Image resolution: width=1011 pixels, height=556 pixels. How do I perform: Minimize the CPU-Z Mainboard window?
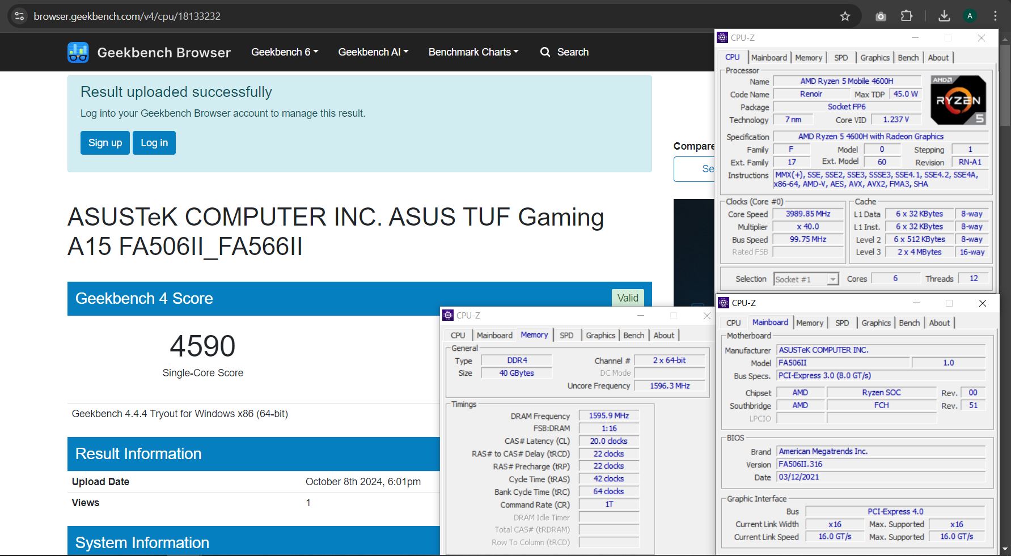click(916, 303)
